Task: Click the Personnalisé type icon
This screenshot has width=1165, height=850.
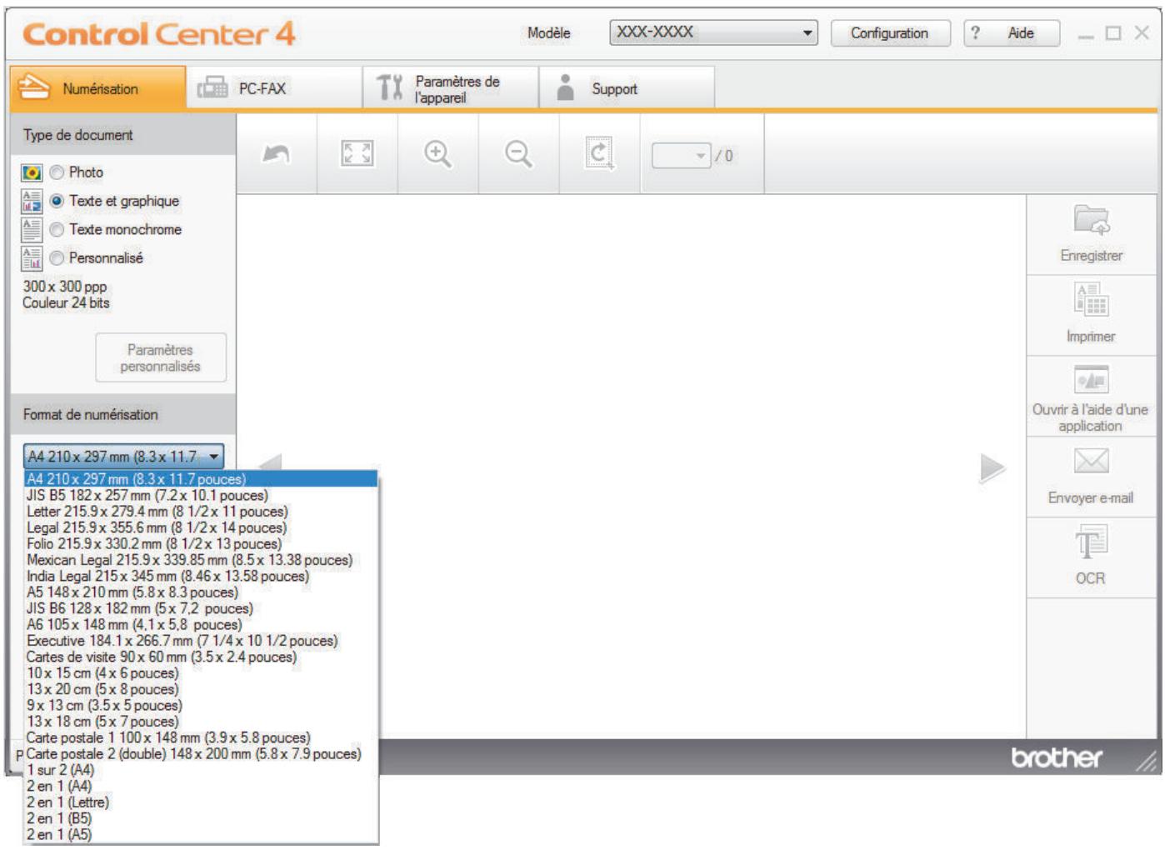Action: pyautogui.click(x=32, y=258)
